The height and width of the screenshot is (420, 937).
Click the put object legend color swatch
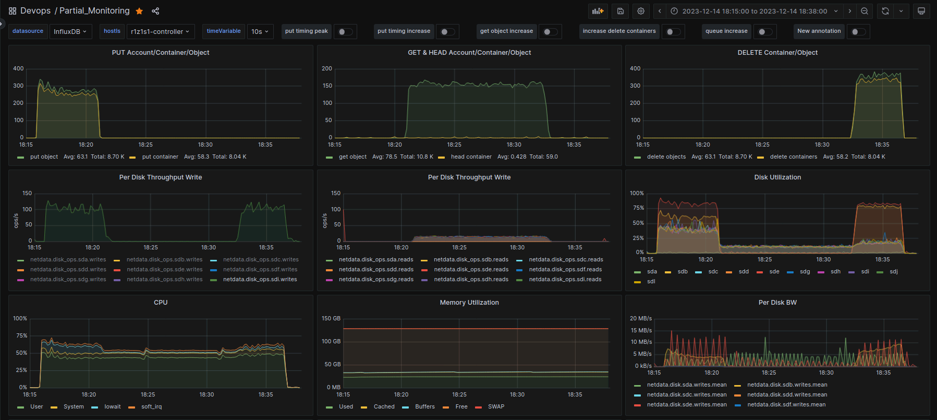click(21, 157)
